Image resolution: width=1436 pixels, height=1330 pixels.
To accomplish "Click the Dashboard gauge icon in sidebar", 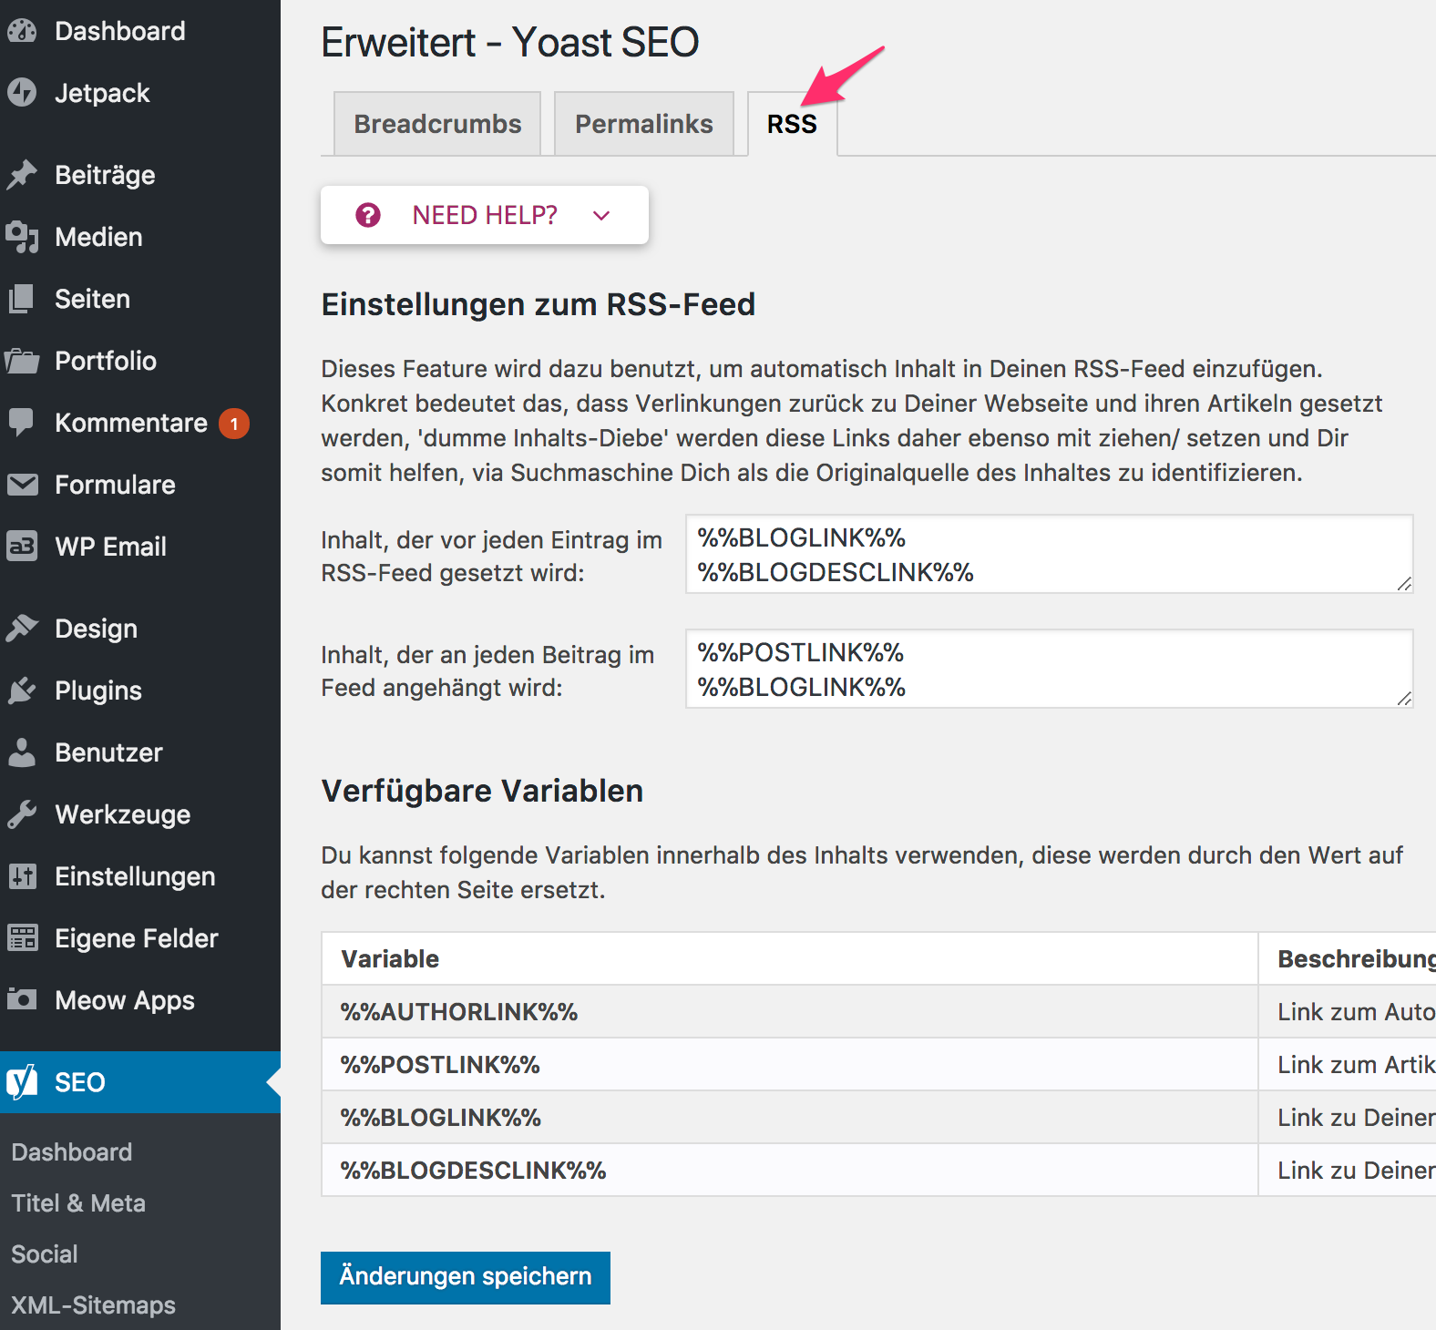I will [22, 31].
